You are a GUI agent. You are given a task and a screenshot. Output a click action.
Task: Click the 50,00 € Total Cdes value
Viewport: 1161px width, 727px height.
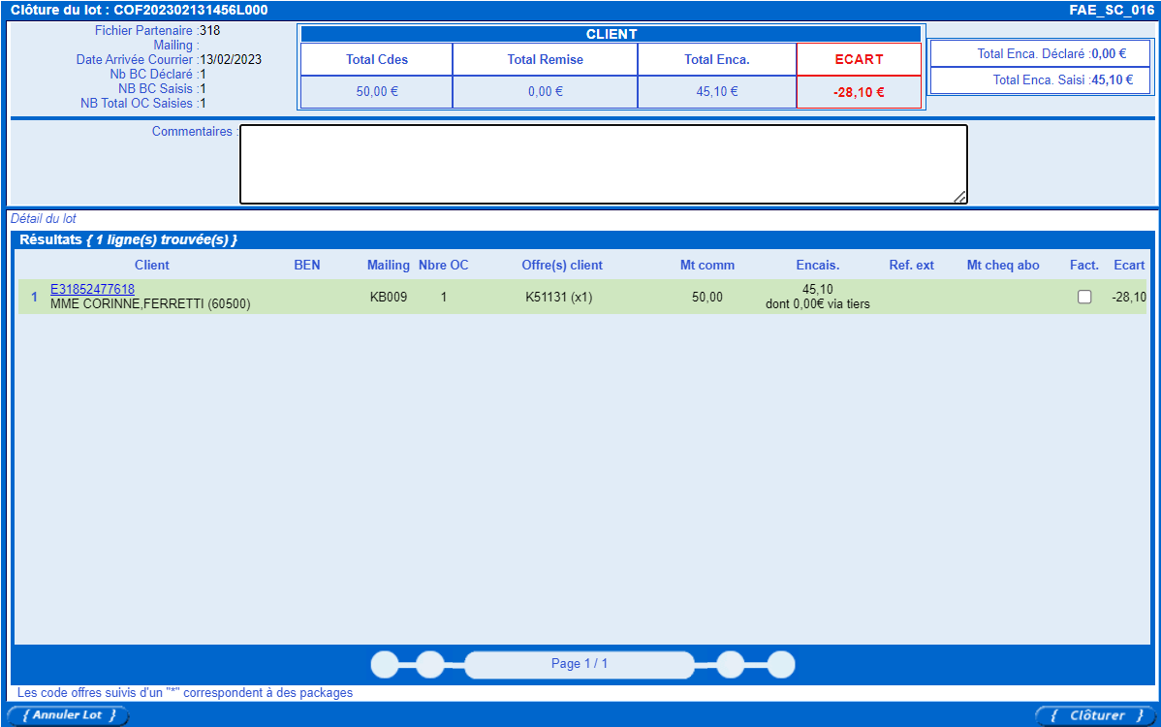(x=377, y=92)
